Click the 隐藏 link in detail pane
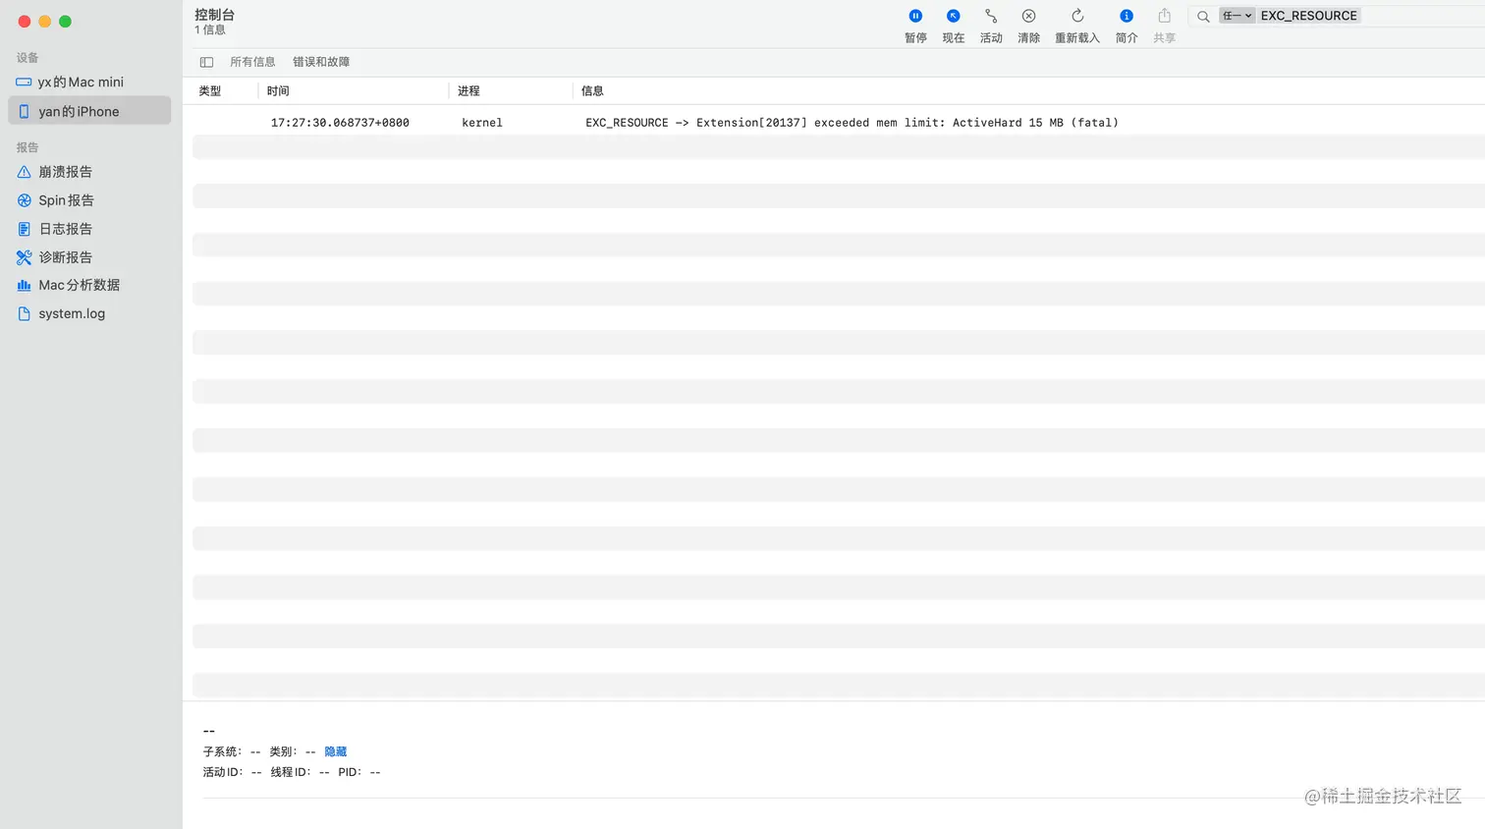Screen dimensions: 1485x829 tap(336, 751)
